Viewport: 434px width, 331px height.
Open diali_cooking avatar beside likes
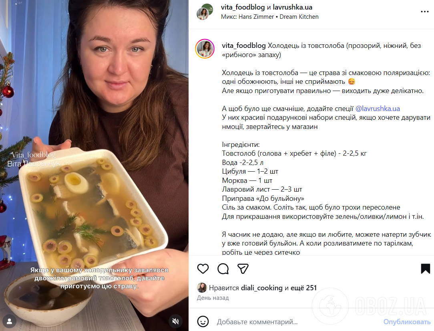tap(202, 287)
